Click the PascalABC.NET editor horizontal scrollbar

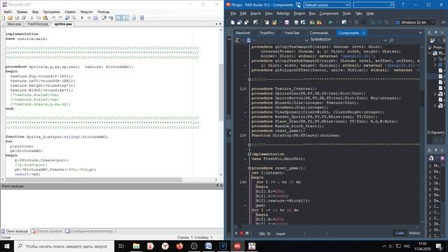click(x=93, y=179)
